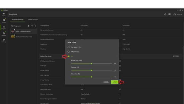184x104 pixels.
Task: Click the Nioh: Complete Edition game thumbnail
Action: tap(13, 32)
